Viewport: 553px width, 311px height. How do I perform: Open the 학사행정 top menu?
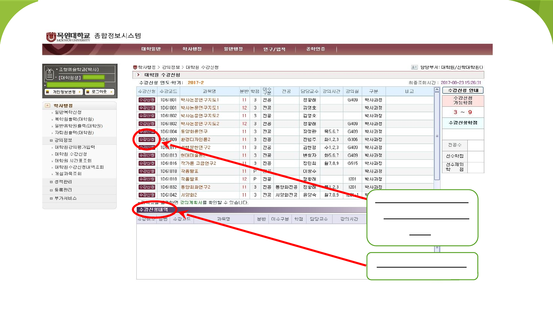click(x=192, y=49)
